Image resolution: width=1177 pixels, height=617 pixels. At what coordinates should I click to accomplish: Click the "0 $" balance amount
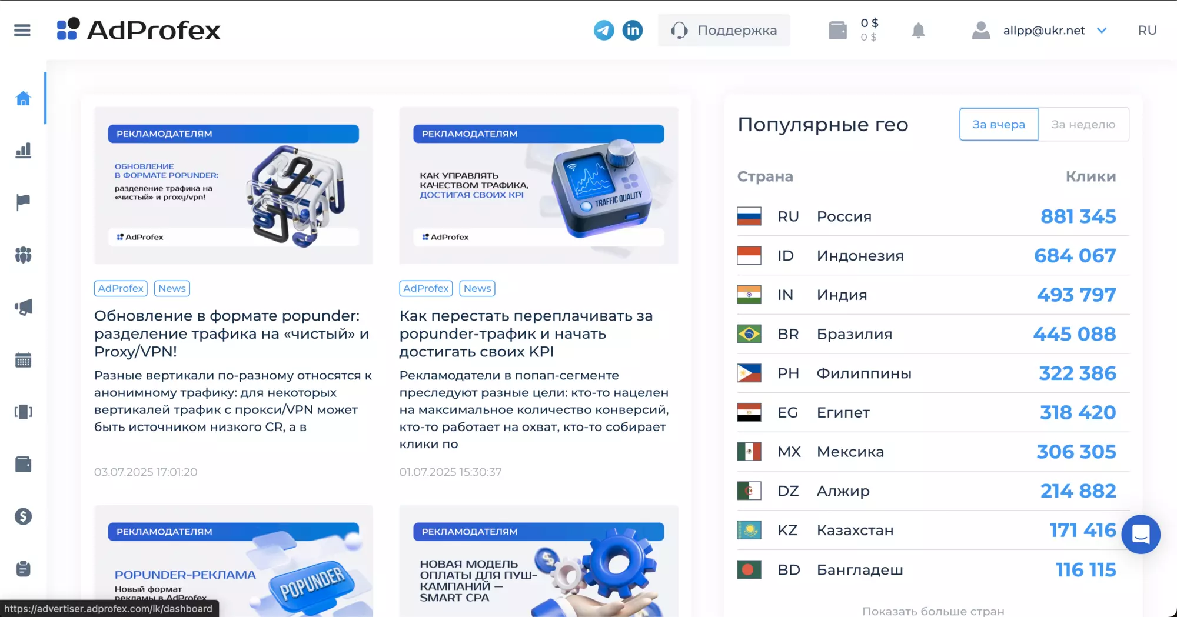pos(869,23)
